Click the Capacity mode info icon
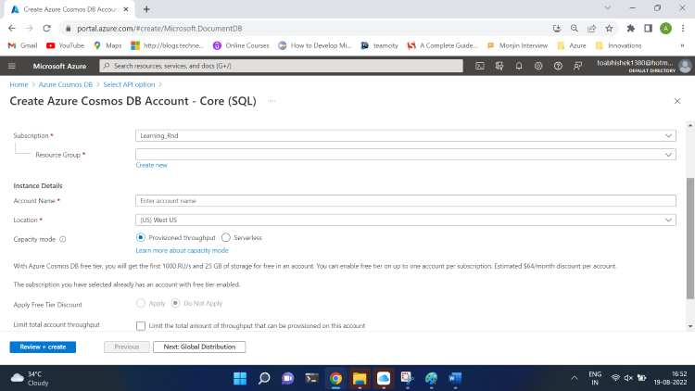Viewport: 695px width, 391px height. point(63,239)
